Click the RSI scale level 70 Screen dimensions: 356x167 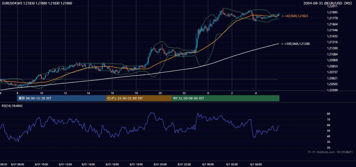(x=328, y=119)
